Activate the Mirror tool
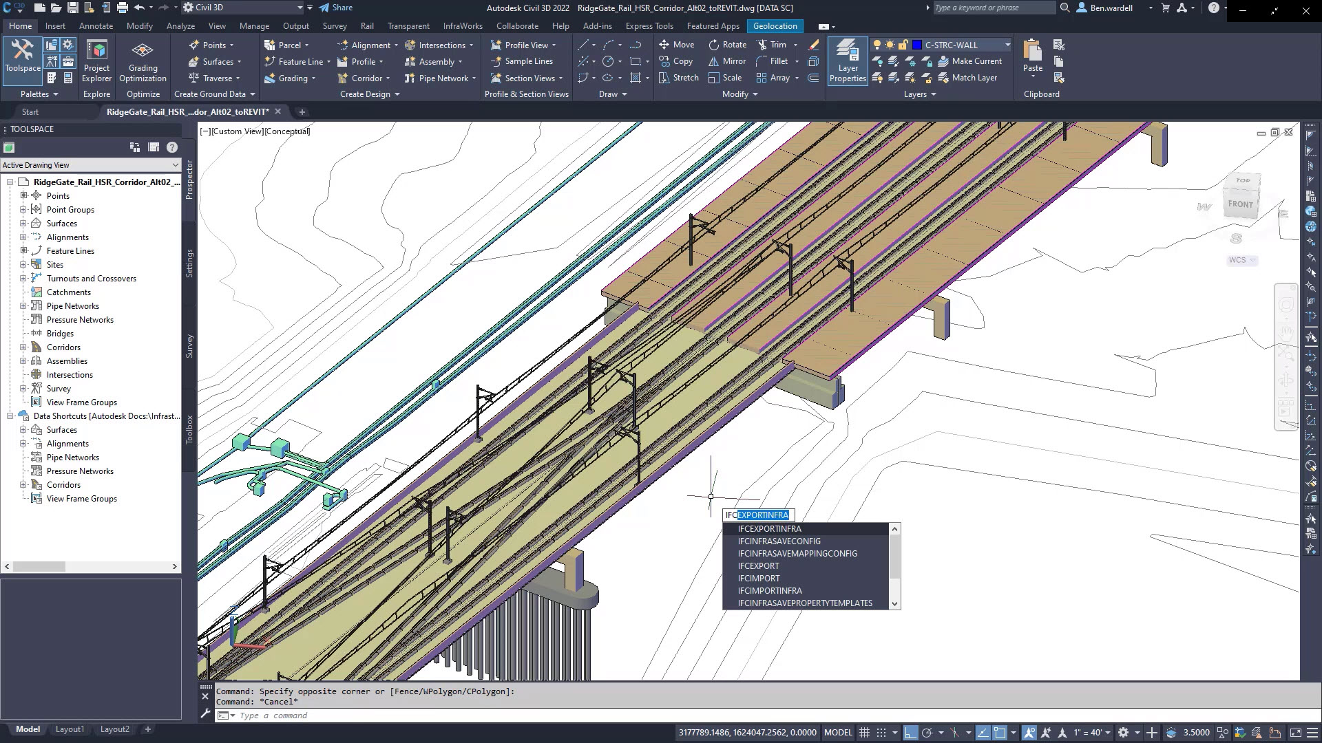The image size is (1322, 743). [728, 61]
